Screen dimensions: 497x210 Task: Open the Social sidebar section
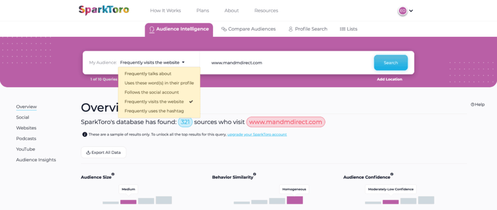point(22,117)
